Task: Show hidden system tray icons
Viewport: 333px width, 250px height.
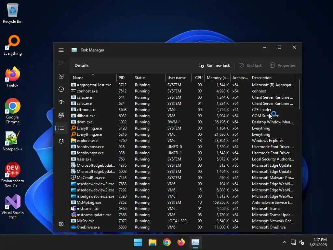Action: click(285, 242)
